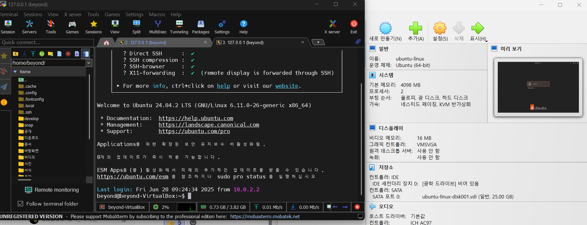Screen dimensions: 587x225
Task: Toggle SFTP browser view mode icon
Action: (x=86, y=54)
